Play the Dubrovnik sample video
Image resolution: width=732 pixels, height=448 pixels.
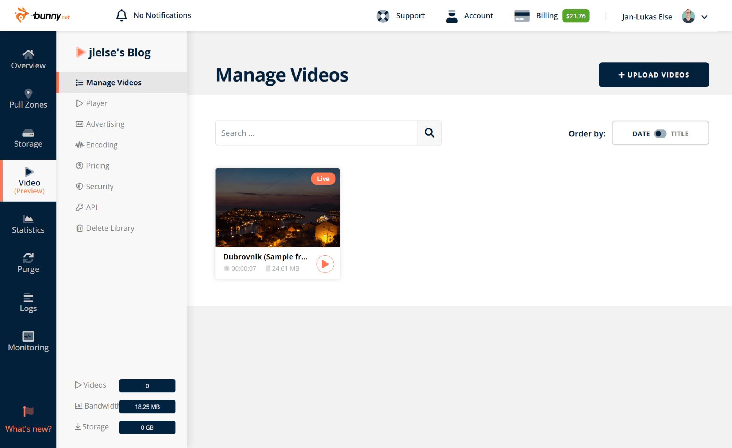325,264
